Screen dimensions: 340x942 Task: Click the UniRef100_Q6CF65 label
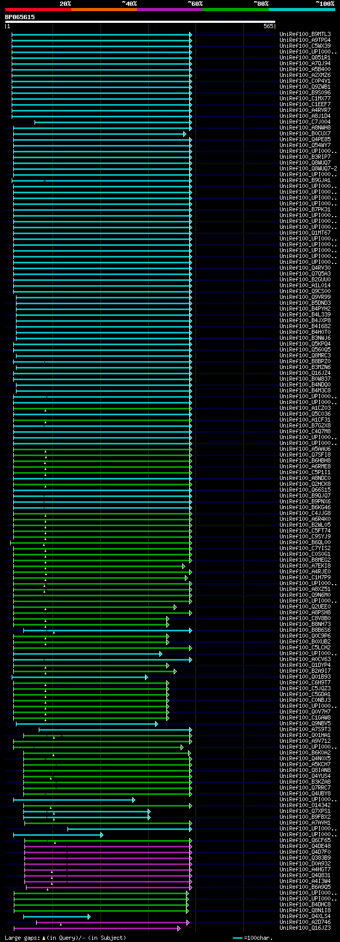pos(305,841)
